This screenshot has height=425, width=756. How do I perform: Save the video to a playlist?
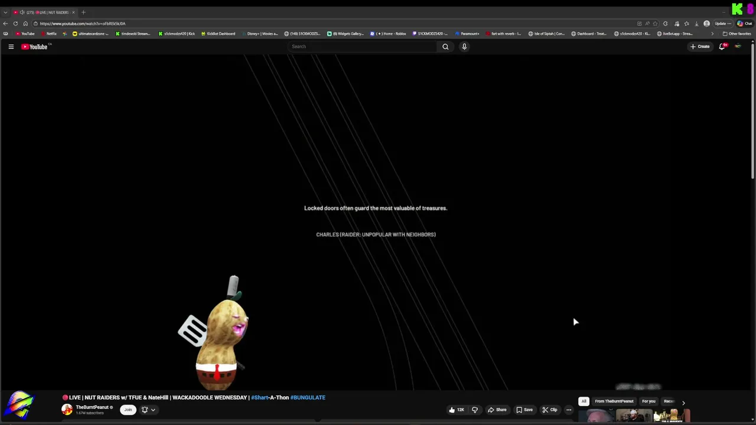point(524,410)
